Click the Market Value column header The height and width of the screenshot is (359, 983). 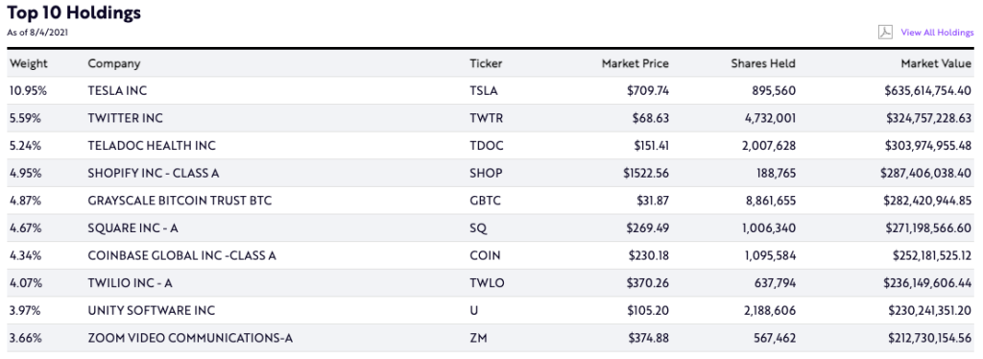pos(936,63)
